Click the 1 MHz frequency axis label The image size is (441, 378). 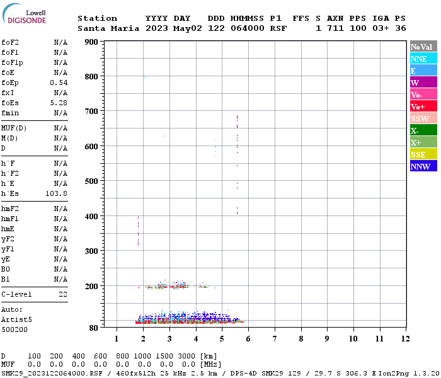(117, 339)
